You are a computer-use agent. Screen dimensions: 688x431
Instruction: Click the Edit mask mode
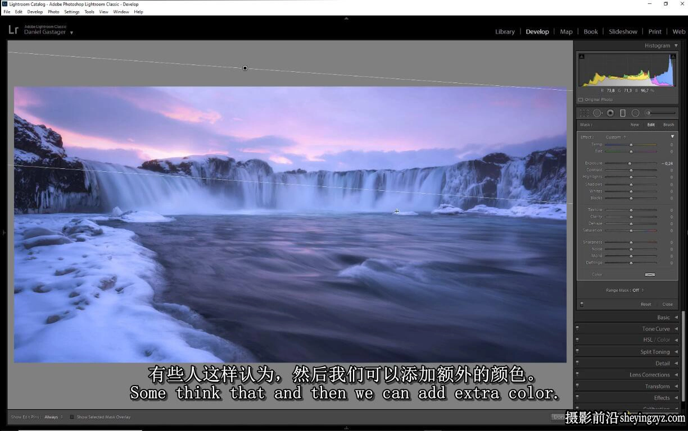(x=651, y=125)
